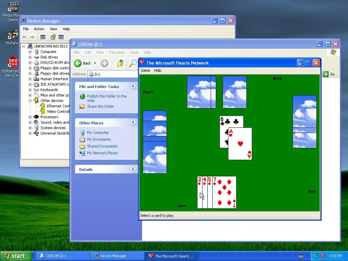Click the taskbar clock showing 3:59 PM
The height and width of the screenshot is (261, 348).
coord(335,256)
